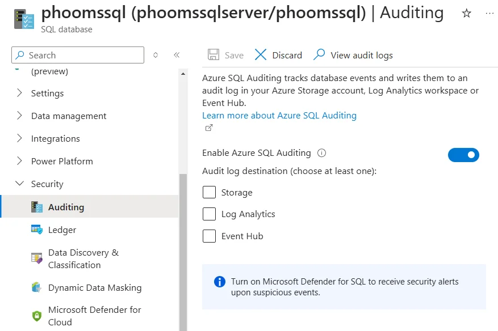Image resolution: width=498 pixels, height=331 pixels.
Task: Click the Microsoft Defender for Cloud icon
Action: coord(36,315)
